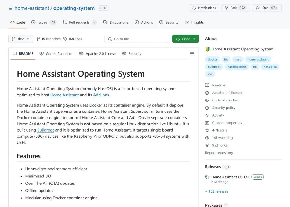
Task: Click the scale icon beside Apache-2.0 license in About
Action: 207,93
